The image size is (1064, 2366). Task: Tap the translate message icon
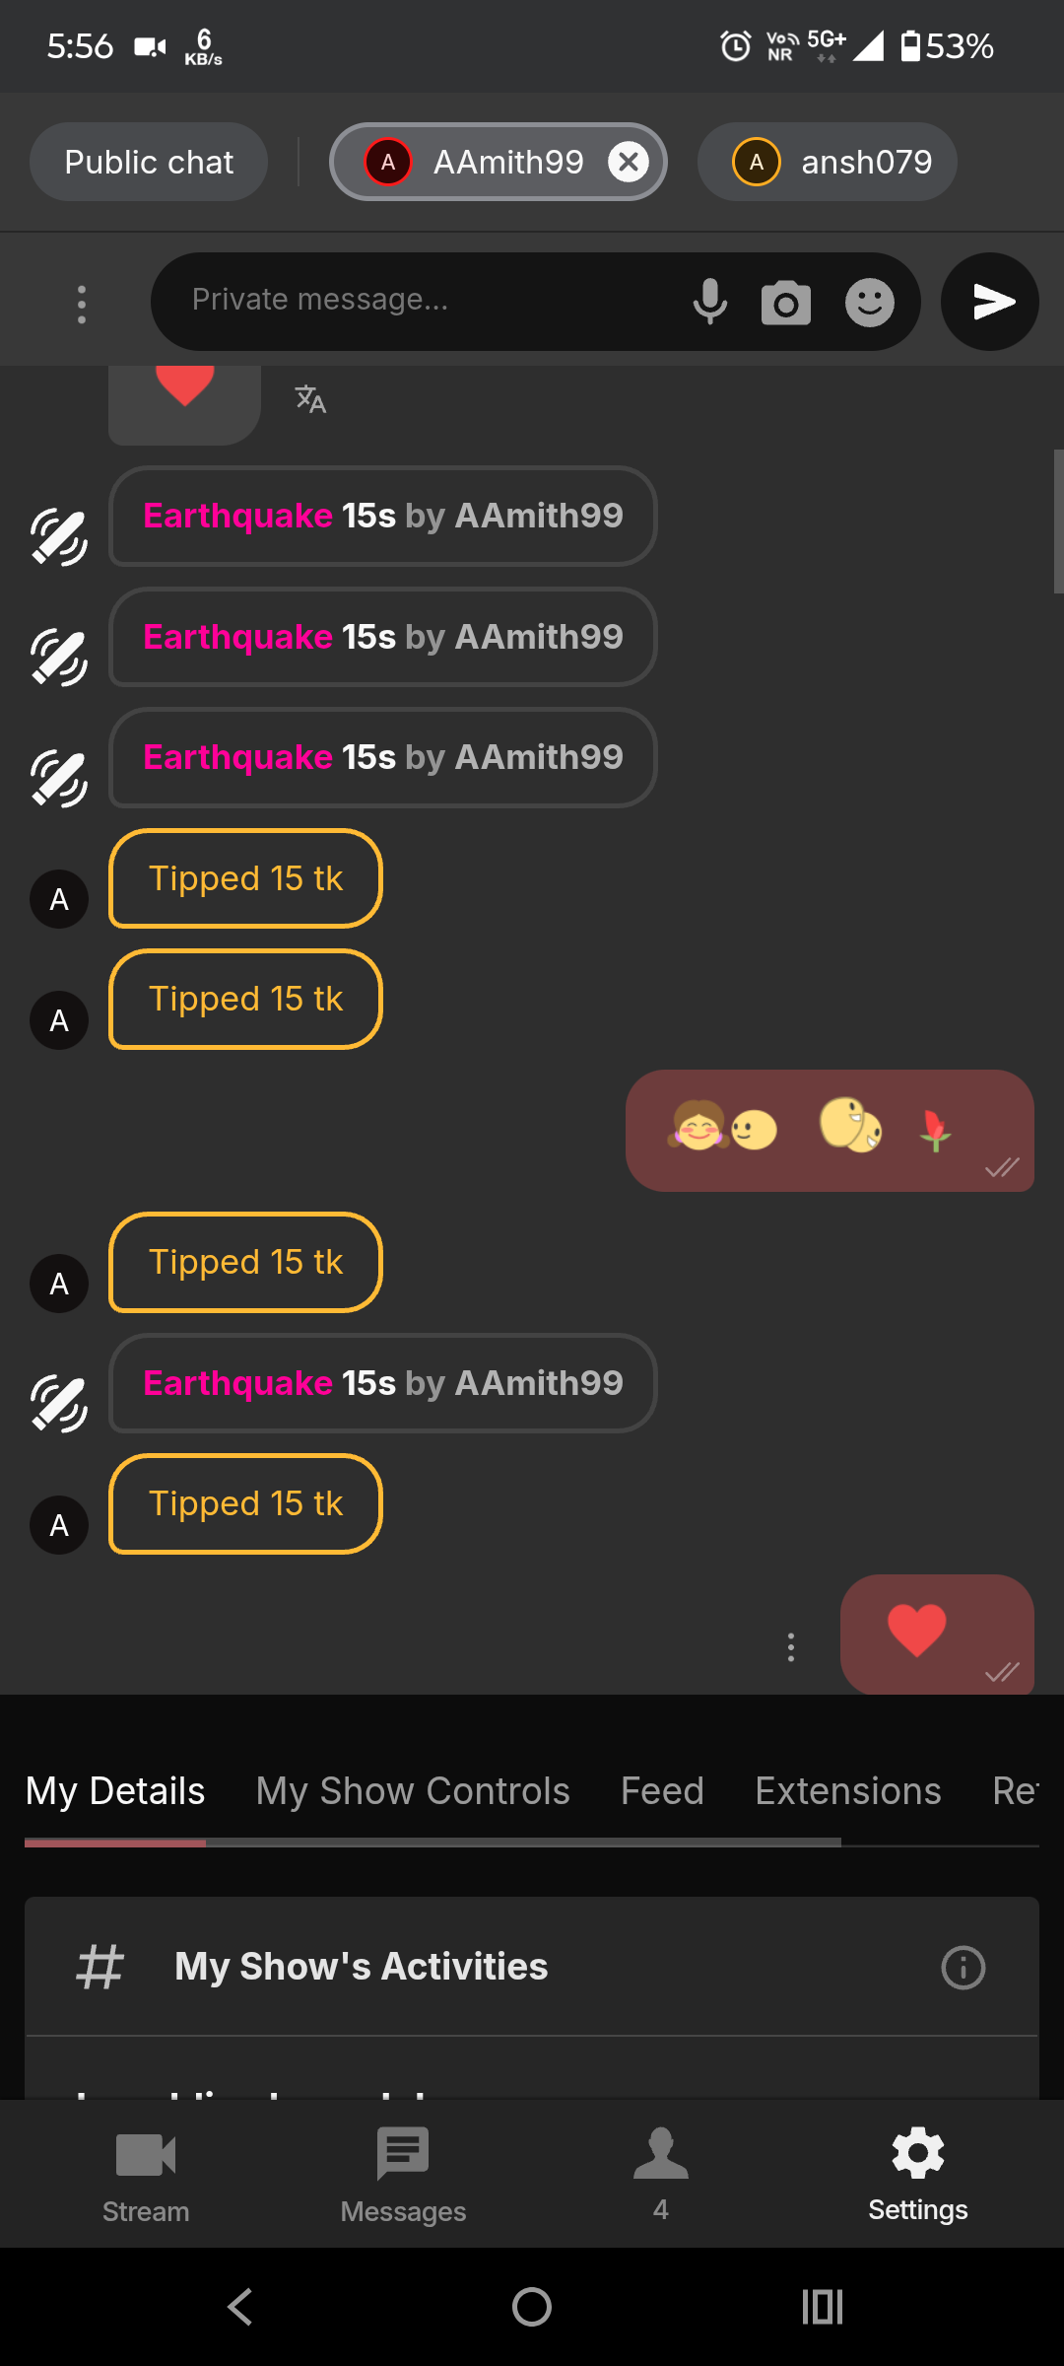pos(310,399)
